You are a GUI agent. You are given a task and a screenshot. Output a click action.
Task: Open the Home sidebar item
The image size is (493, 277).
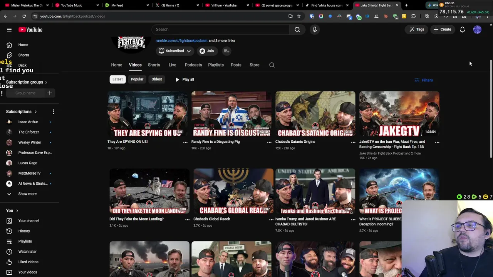(23, 45)
